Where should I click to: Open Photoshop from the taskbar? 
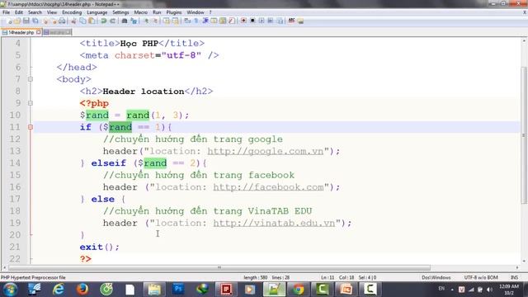(178, 290)
